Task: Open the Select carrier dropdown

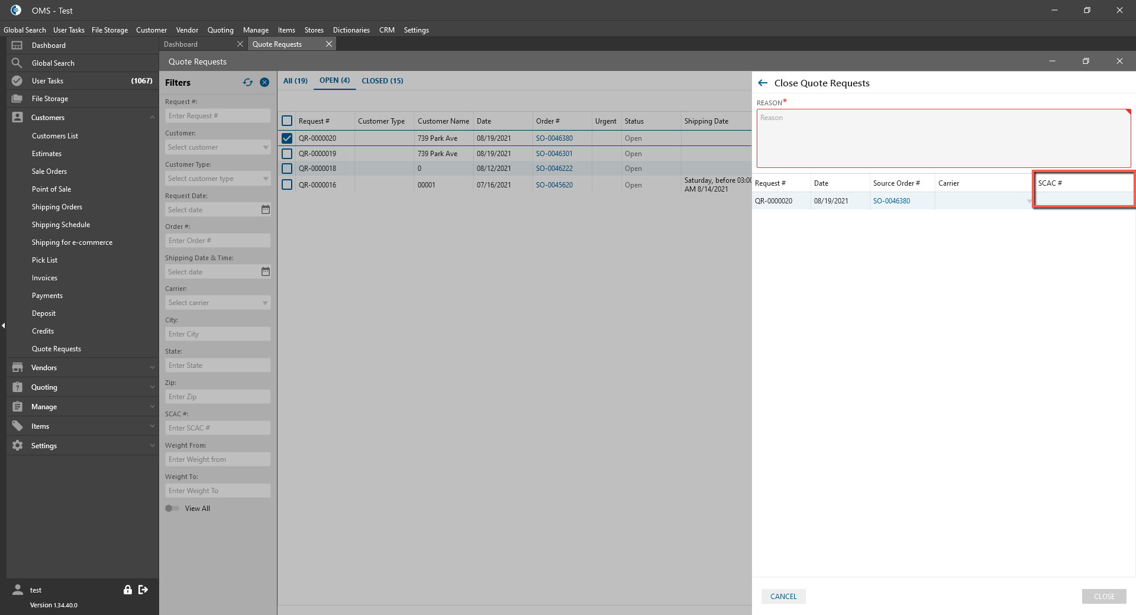Action: tap(217, 303)
